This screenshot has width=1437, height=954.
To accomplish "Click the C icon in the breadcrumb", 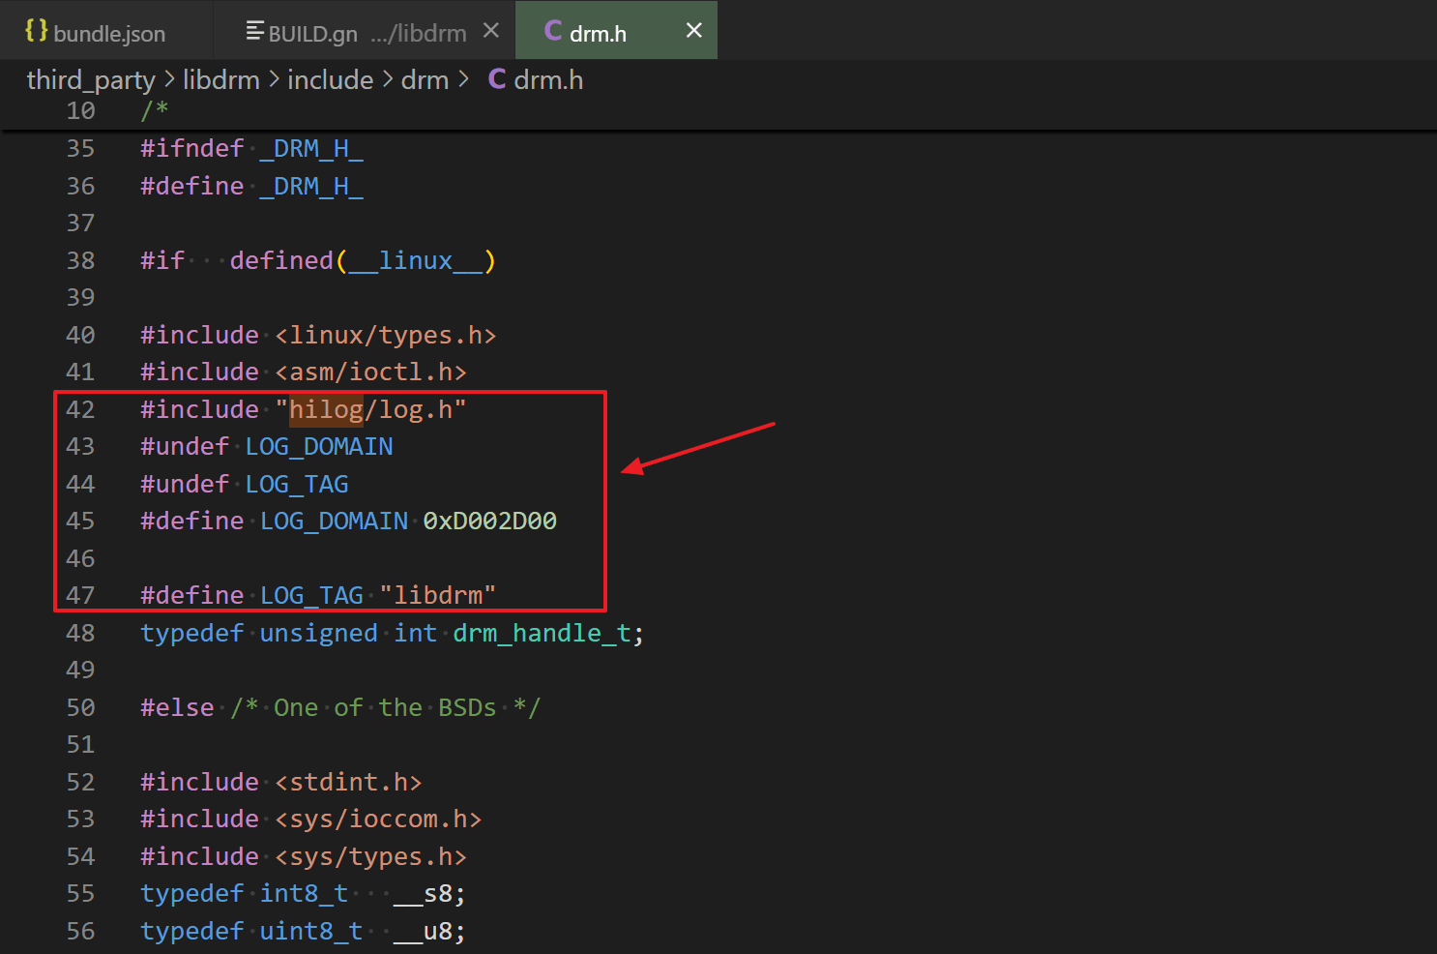I will coord(497,79).
